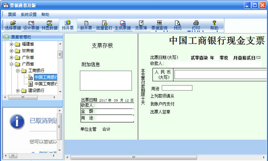Click the tree scrollbar down arrow
The width and height of the screenshot is (268, 161).
[x=60, y=92]
